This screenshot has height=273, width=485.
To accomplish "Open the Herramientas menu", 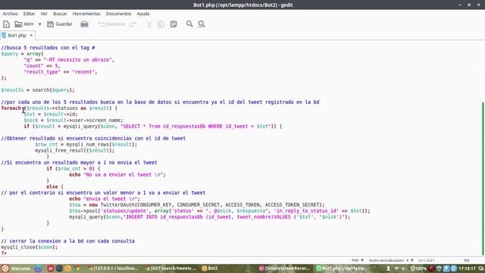I will (86, 14).
